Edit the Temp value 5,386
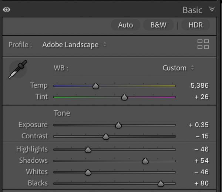 (x=199, y=85)
